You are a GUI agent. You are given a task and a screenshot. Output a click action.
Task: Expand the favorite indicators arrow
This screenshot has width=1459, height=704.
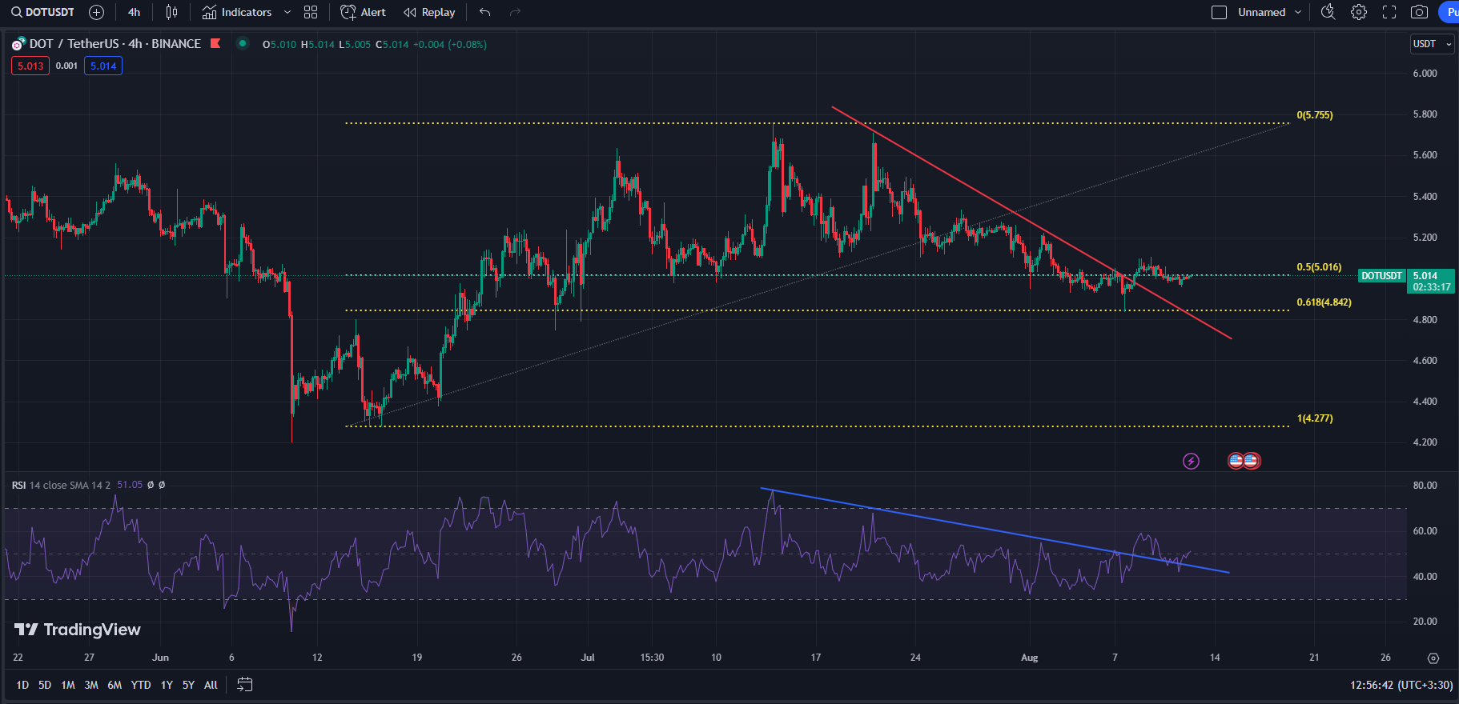click(x=287, y=12)
